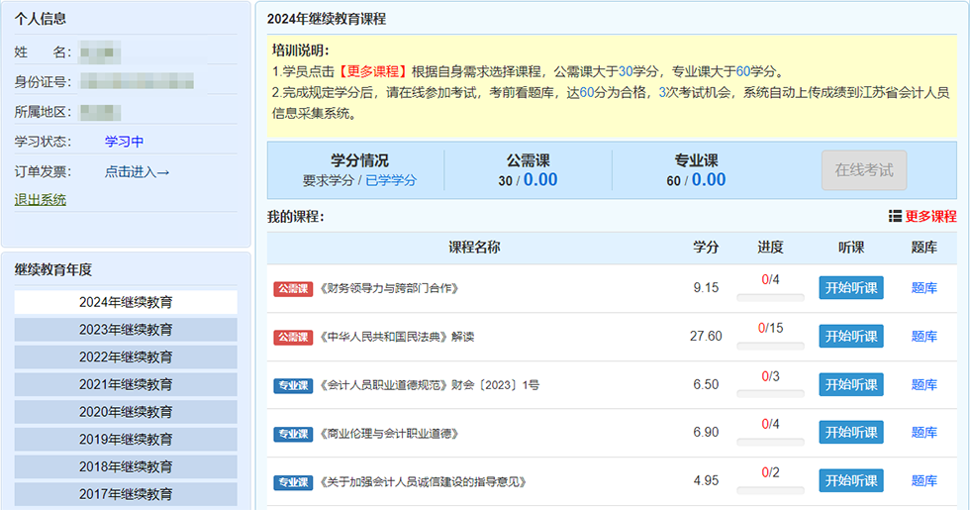Switch to 2023年继续教育 year
The height and width of the screenshot is (510, 970).
(126, 330)
